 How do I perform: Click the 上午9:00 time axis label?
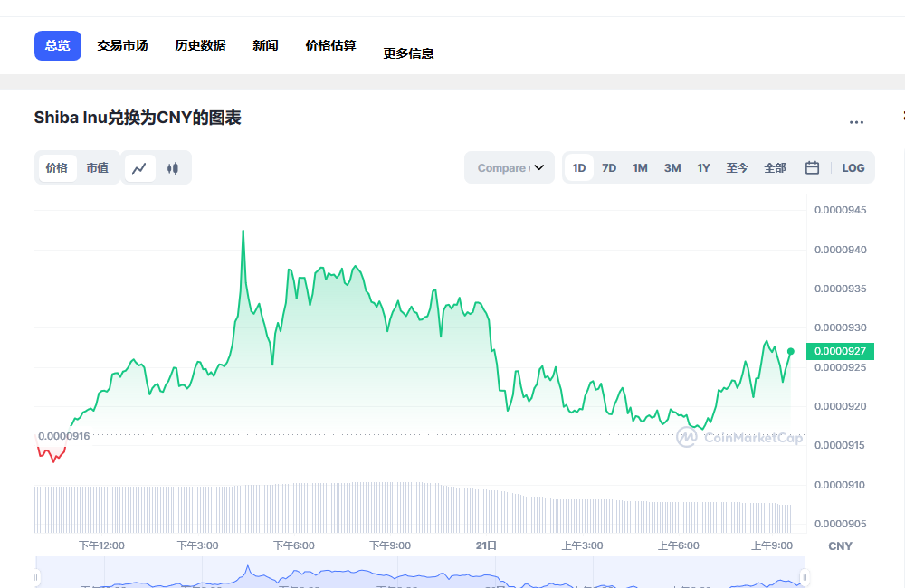(x=772, y=545)
